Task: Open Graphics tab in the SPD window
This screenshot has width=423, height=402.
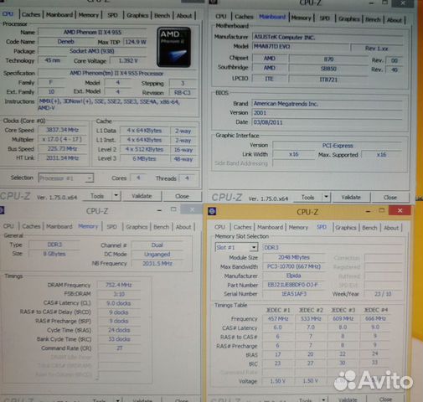Action: 346,228
